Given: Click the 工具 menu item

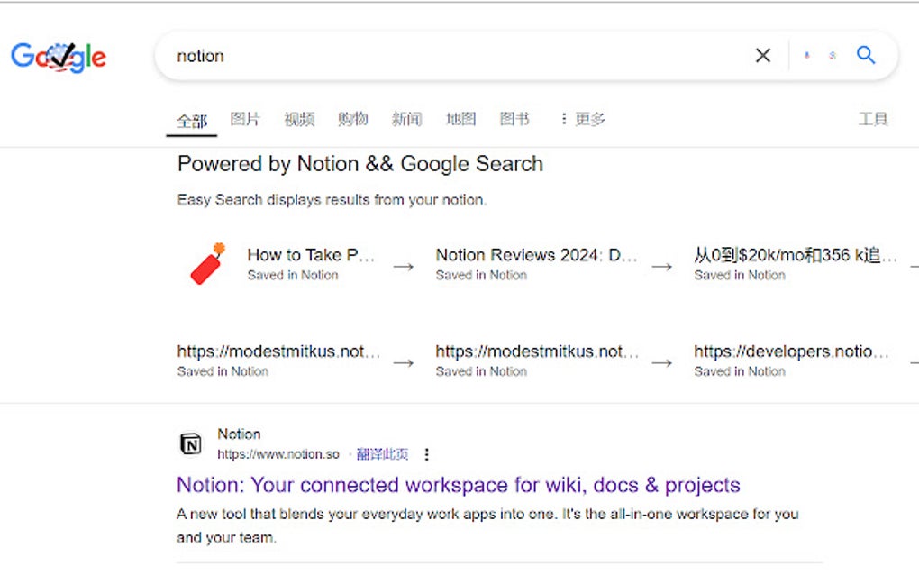Looking at the screenshot, I should (872, 119).
